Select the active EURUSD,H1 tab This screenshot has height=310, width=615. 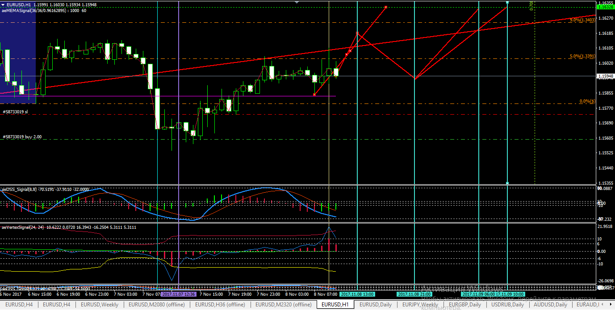click(x=335, y=305)
